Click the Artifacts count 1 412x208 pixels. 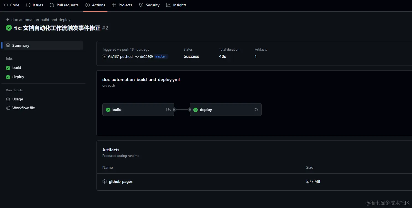click(256, 56)
